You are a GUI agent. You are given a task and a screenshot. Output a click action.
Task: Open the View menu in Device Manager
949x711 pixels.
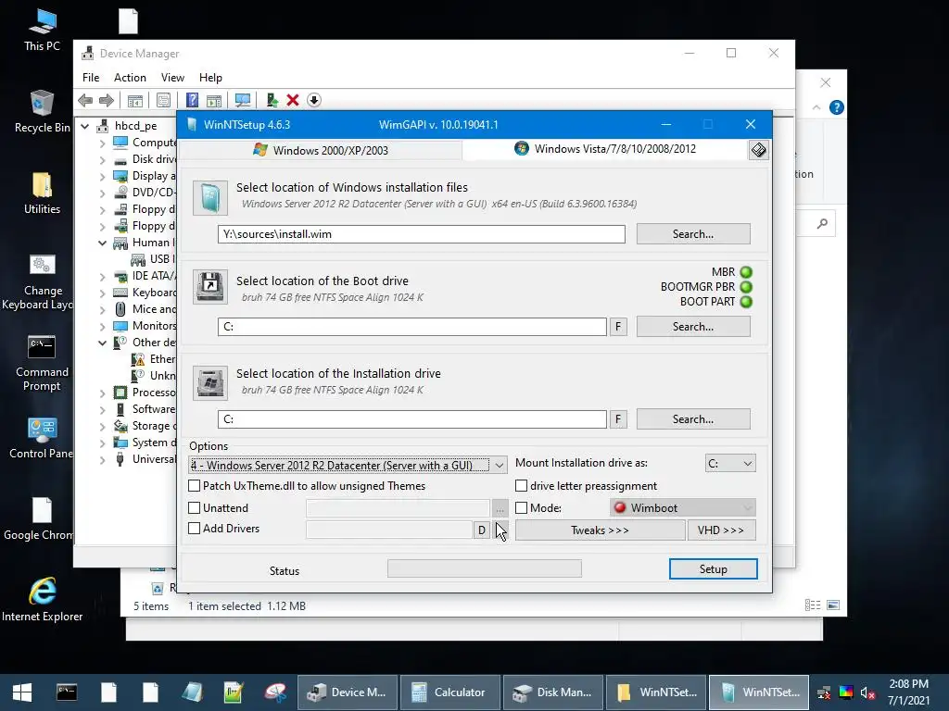172,78
